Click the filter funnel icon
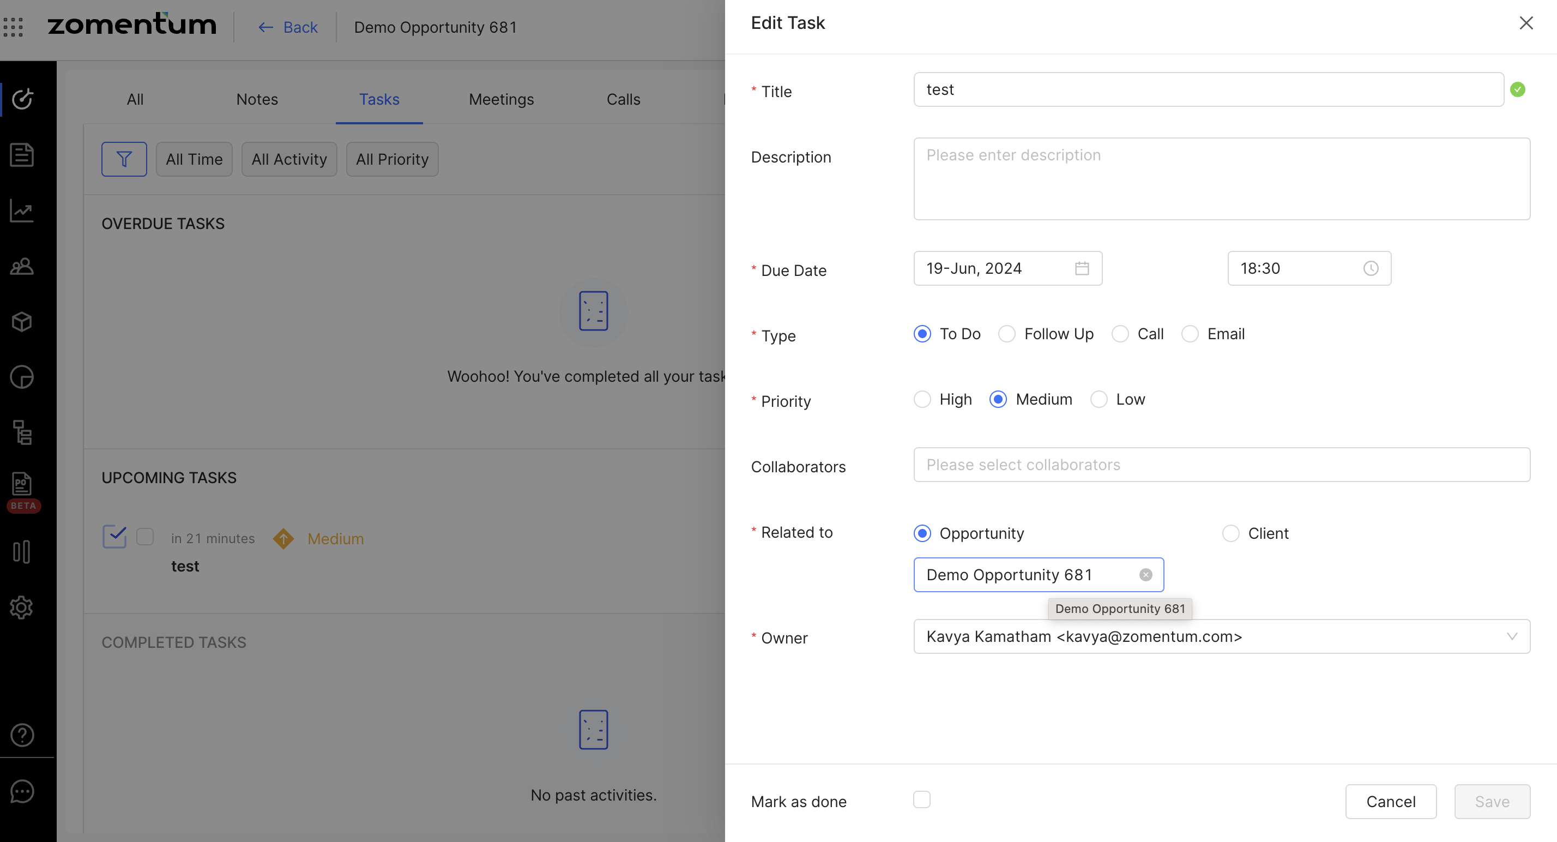 coord(124,160)
